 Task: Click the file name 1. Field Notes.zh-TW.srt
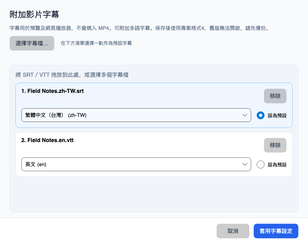coord(53,91)
